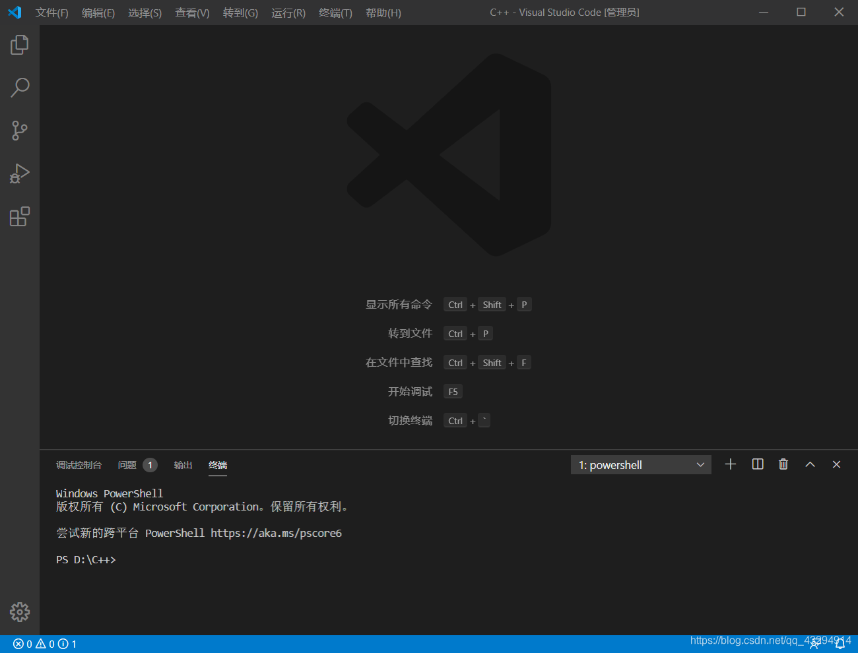This screenshot has width=858, height=653.
Task: Select the 终端 tab
Action: coord(218,465)
